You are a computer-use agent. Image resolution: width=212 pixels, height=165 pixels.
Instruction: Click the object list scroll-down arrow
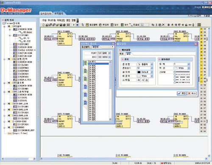click(110, 119)
